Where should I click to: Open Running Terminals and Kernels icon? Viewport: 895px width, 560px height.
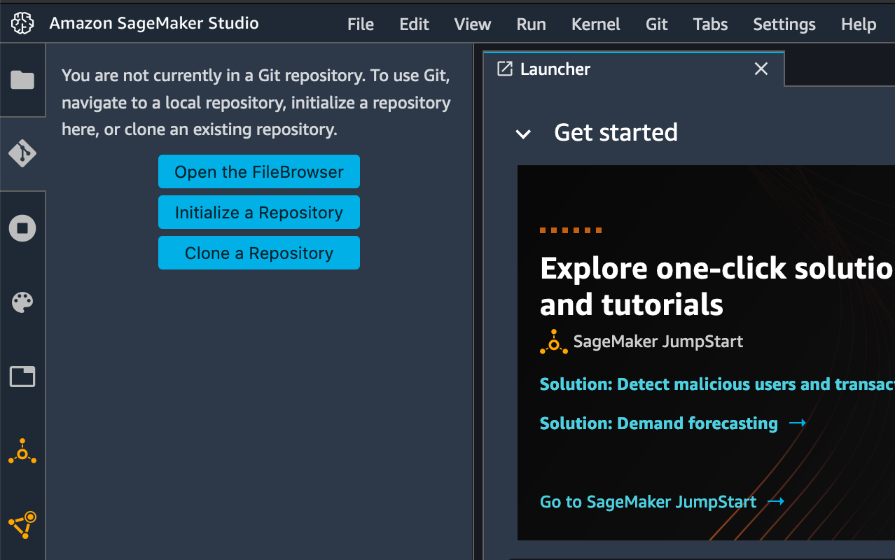(x=22, y=228)
